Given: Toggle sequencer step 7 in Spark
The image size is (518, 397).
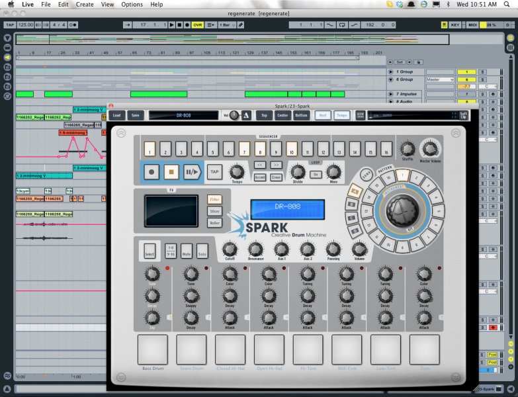Looking at the screenshot, I should point(245,149).
